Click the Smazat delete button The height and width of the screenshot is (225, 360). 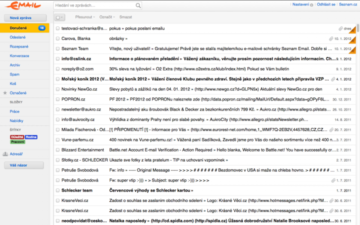pos(125,17)
